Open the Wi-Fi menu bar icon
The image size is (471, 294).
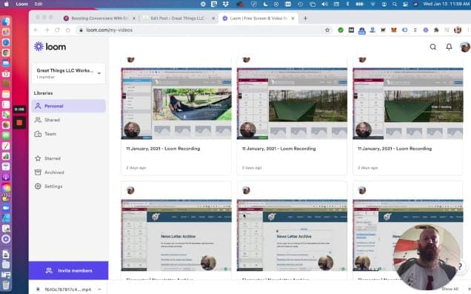point(373,4)
